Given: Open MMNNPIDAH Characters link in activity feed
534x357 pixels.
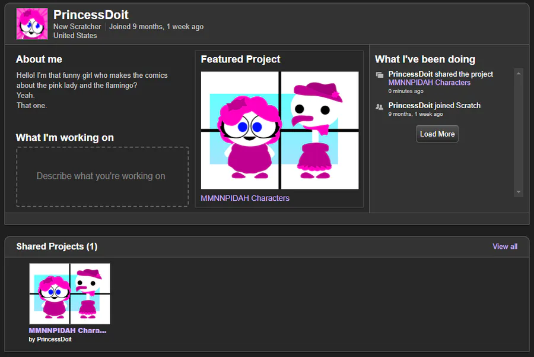Looking at the screenshot, I should point(429,83).
